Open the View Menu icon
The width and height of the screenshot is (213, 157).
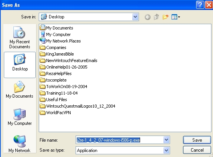tap(176, 17)
